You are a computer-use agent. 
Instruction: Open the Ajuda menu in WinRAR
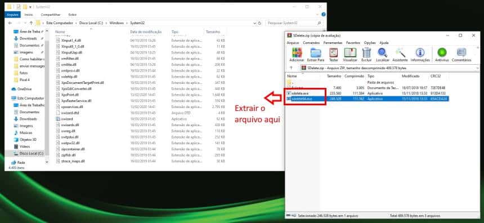[384, 43]
